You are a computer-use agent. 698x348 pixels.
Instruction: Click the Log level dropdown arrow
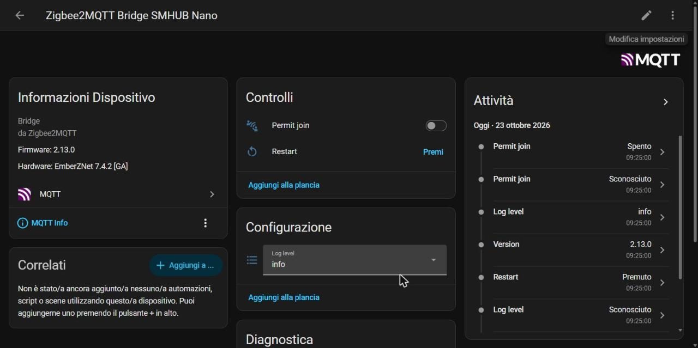(x=434, y=260)
